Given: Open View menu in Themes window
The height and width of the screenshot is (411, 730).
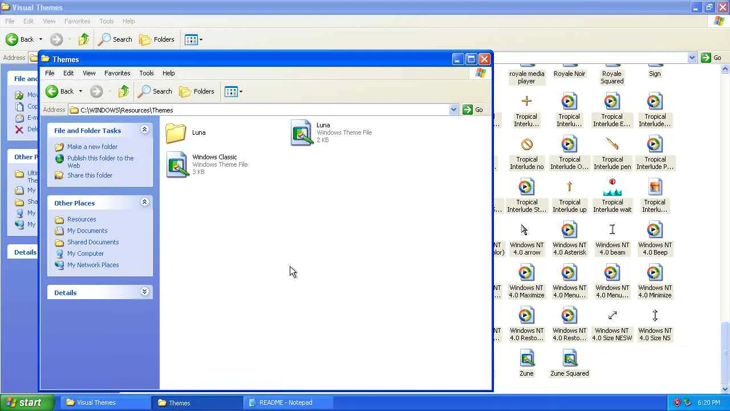Looking at the screenshot, I should point(89,73).
